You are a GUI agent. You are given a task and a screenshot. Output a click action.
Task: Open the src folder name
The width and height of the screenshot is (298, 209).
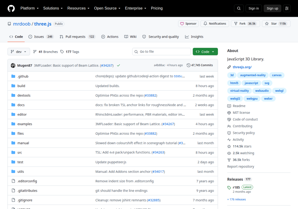[x=19, y=152]
